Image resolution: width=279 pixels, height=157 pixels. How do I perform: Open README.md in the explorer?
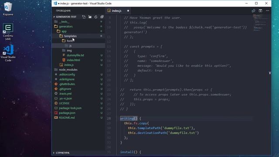click(67, 118)
